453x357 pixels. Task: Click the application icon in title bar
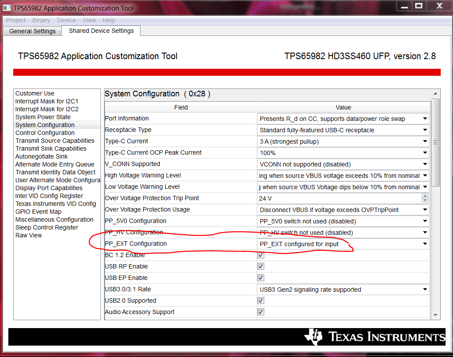(7, 8)
